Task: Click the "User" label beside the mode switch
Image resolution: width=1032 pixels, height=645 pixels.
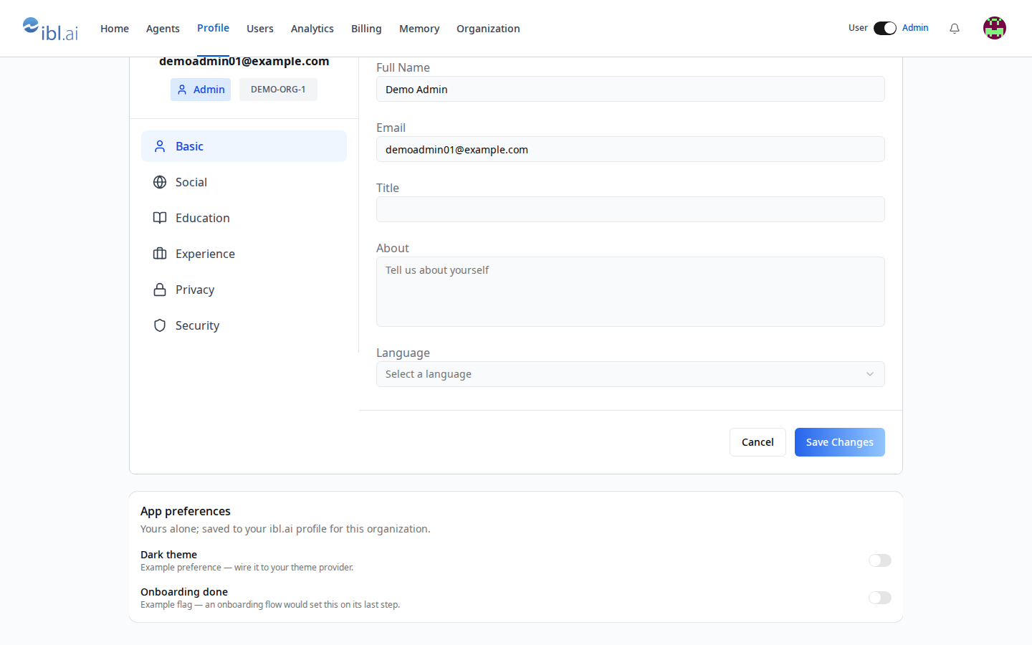Action: (858, 28)
